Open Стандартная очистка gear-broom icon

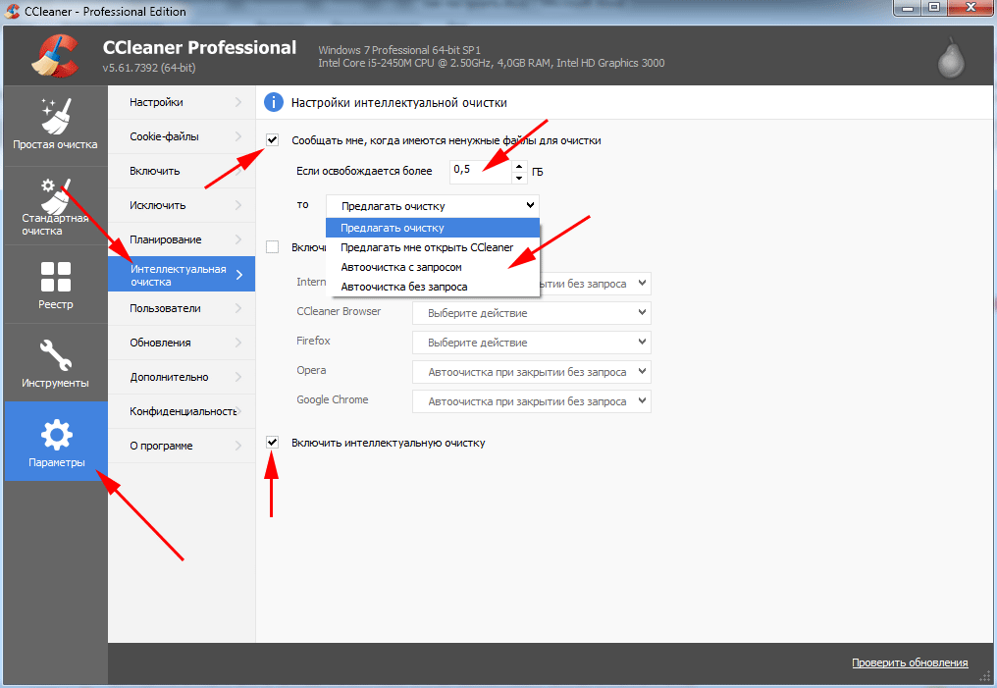[55, 195]
